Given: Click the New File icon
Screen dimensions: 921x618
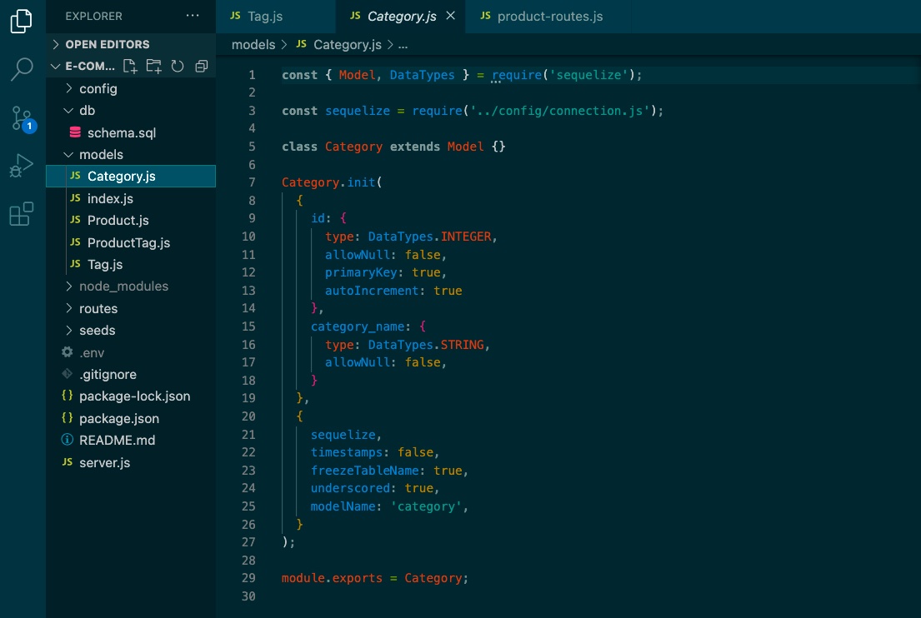Looking at the screenshot, I should pyautogui.click(x=130, y=67).
